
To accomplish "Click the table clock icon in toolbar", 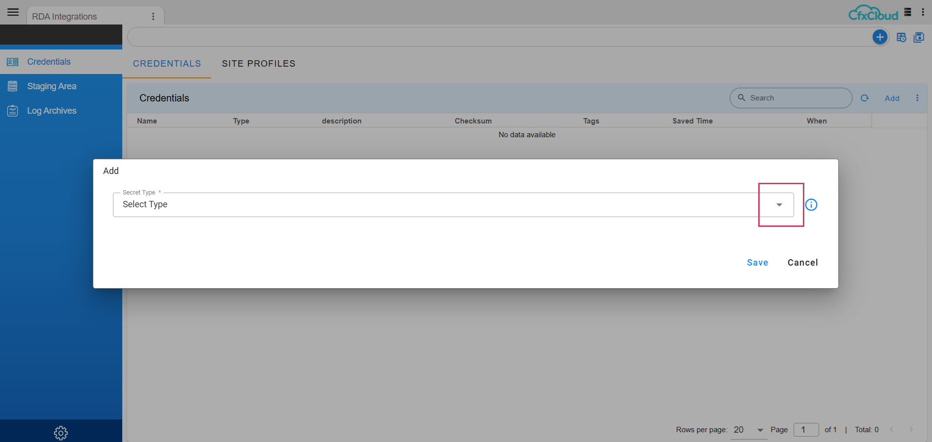I will coord(901,37).
